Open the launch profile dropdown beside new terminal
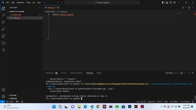196x110 pixels. point(178,73)
